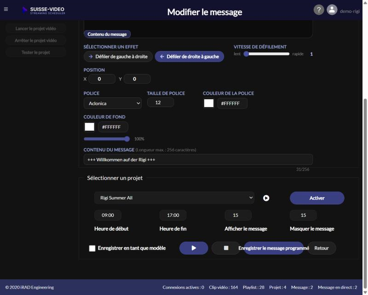Open the hamburger navigation menu

point(6,9)
